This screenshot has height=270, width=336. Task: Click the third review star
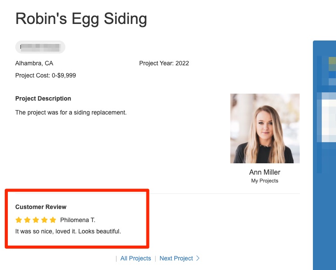(x=36, y=220)
